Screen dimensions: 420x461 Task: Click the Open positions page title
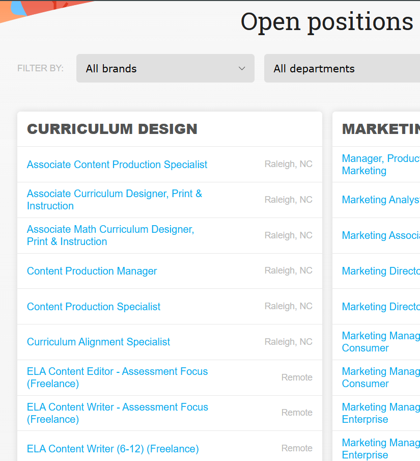[x=327, y=21]
